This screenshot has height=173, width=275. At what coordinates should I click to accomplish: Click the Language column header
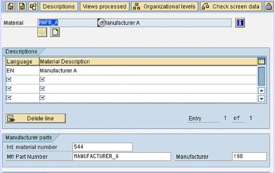22,61
